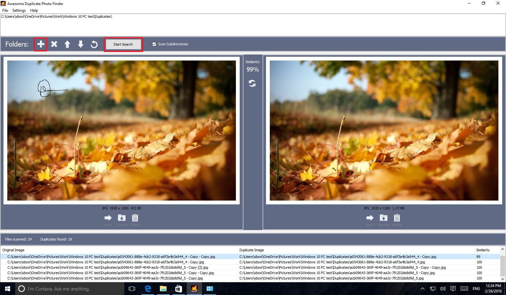Add a folder with the plus icon
This screenshot has width=506, height=295.
click(x=41, y=44)
